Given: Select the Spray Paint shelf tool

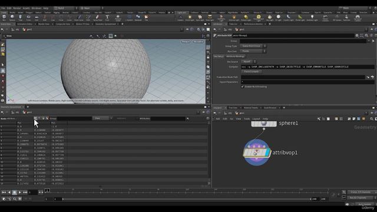Looking at the screenshot, I should pos(97,18).
